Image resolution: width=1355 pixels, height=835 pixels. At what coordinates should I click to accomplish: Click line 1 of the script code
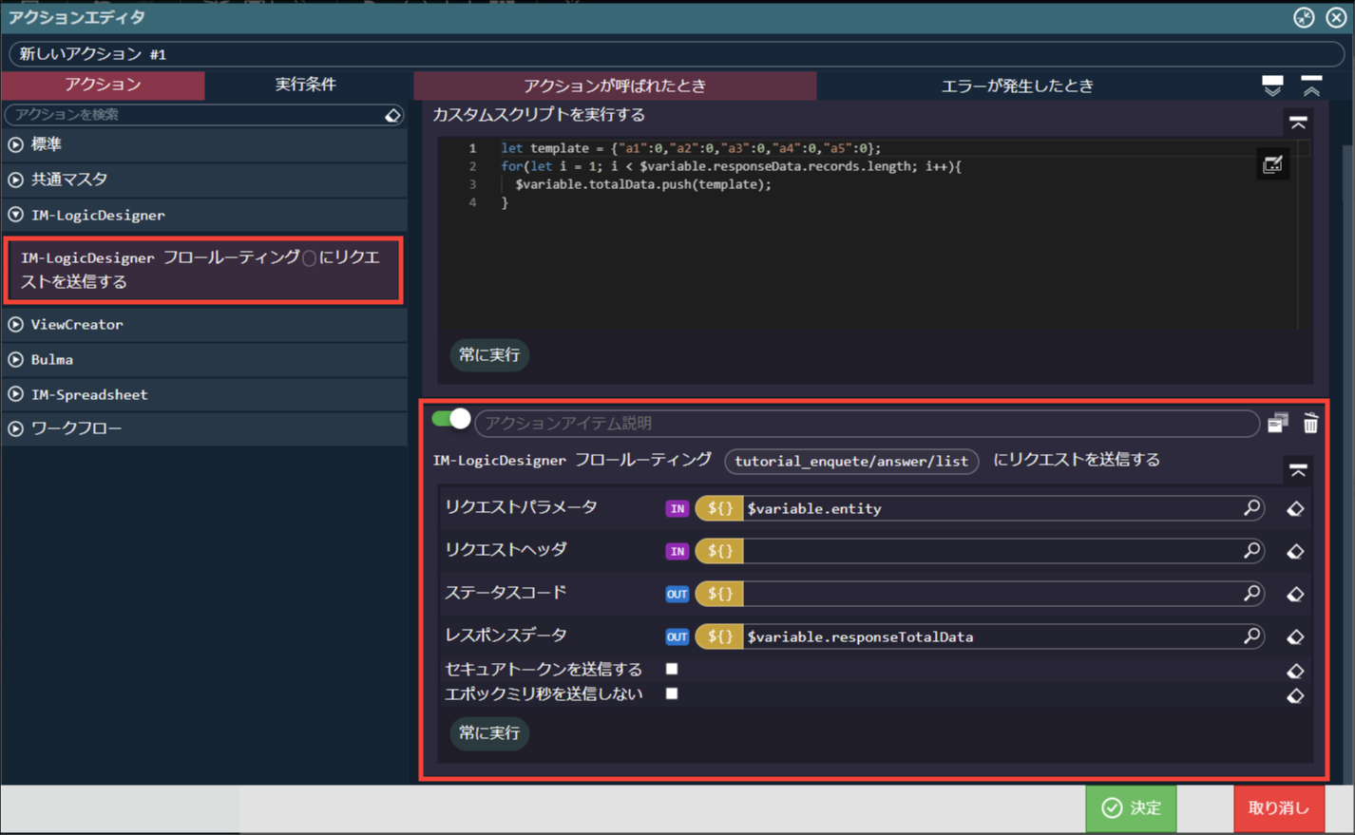point(691,148)
